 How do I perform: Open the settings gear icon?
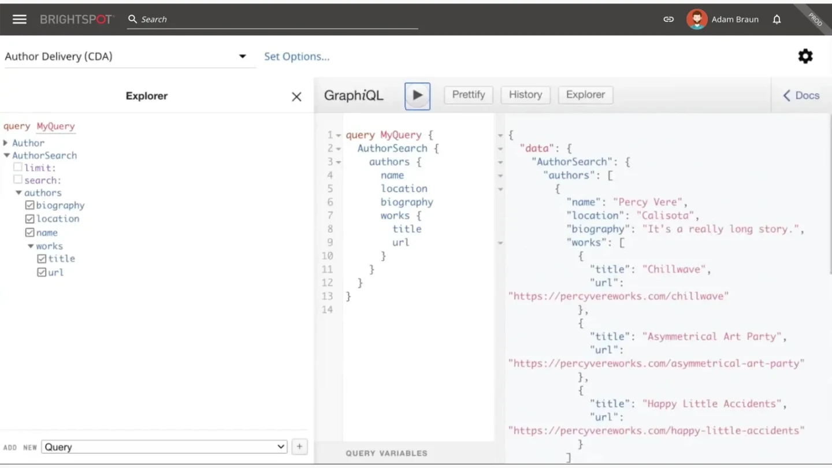(805, 56)
